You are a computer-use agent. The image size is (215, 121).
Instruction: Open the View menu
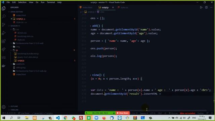(31, 2)
